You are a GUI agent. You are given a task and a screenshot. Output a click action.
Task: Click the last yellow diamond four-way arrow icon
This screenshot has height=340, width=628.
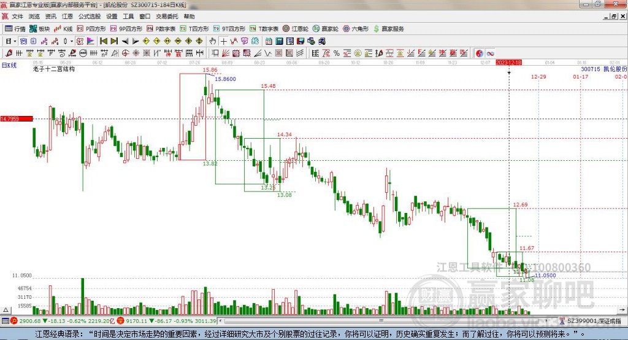[x=199, y=41]
